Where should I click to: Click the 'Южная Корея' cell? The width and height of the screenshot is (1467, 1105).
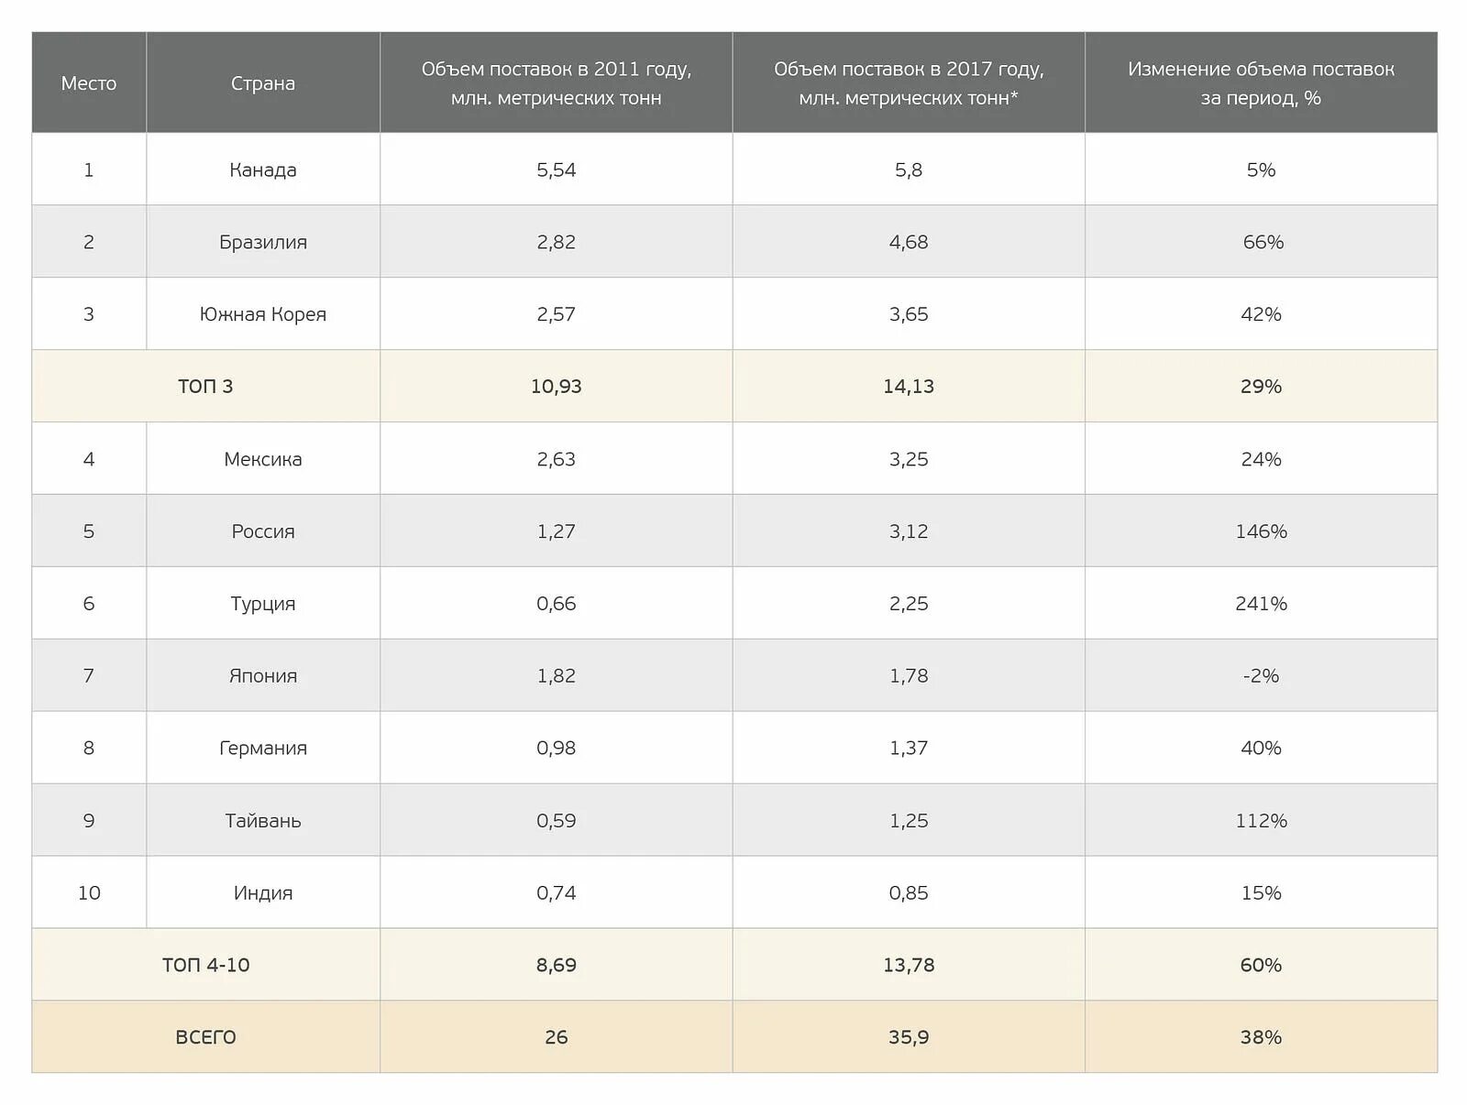point(263,314)
